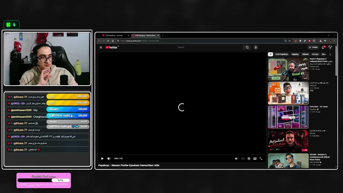Open the TikTok Shop perfume video thumbnail
This screenshot has height=193, width=343.
tap(288, 93)
